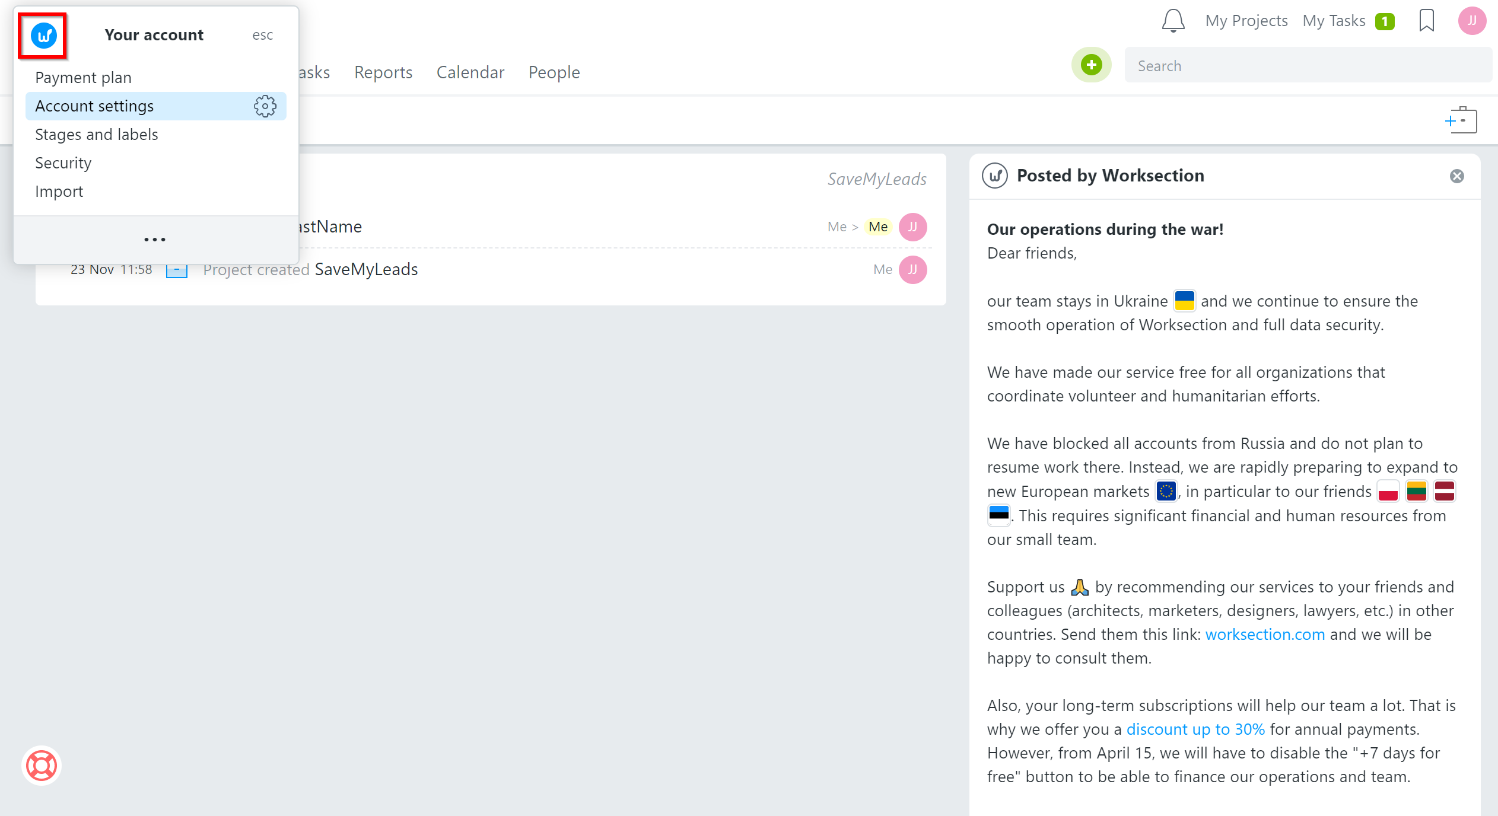Go to My Projects
The height and width of the screenshot is (816, 1498).
click(1246, 21)
